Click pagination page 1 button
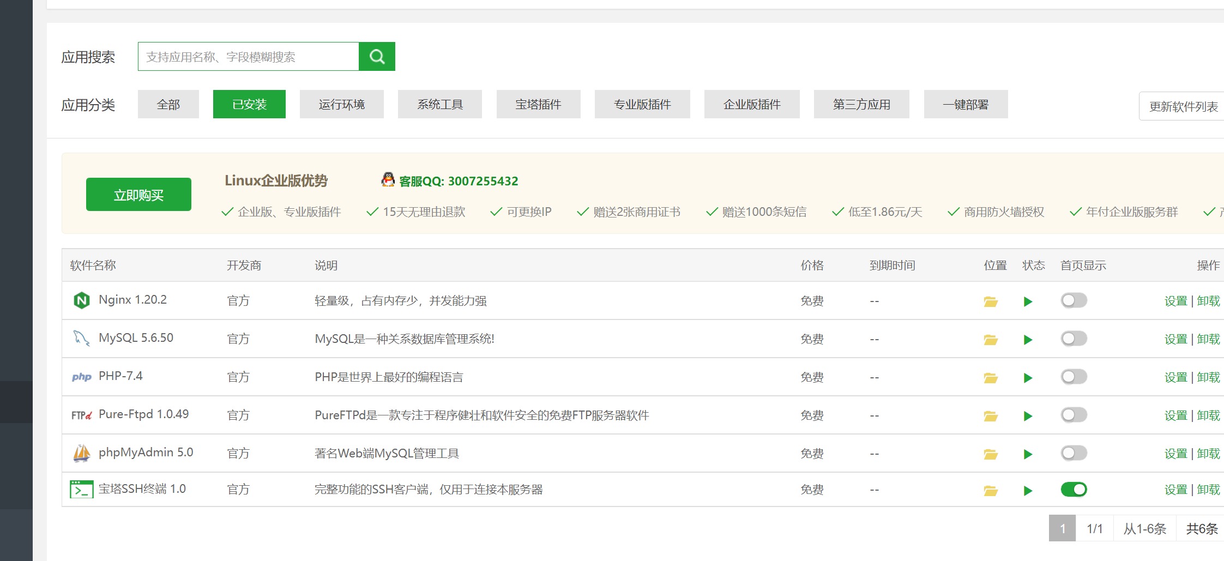 point(1062,528)
